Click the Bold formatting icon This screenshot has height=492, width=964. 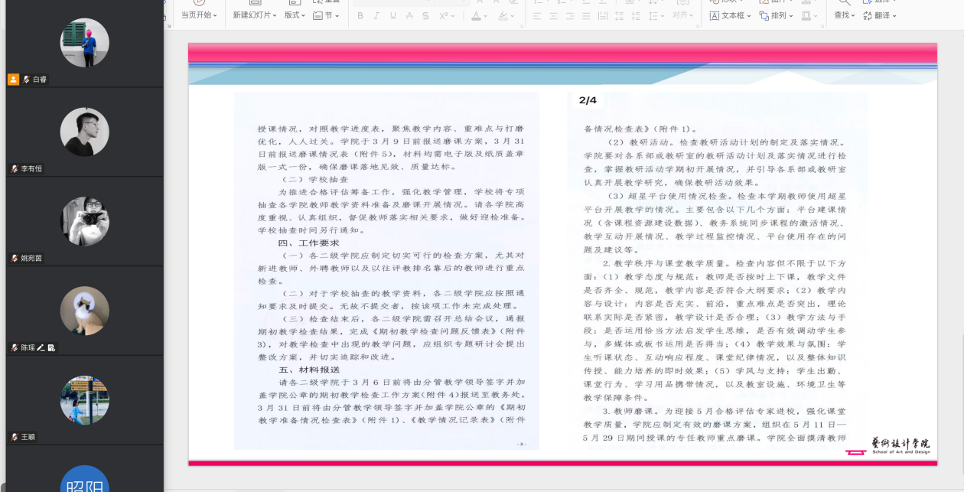pos(360,15)
